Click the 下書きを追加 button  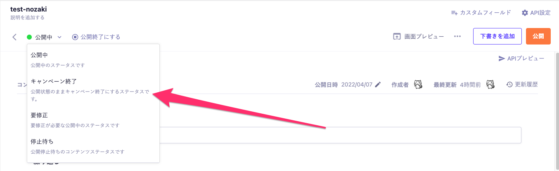click(497, 36)
